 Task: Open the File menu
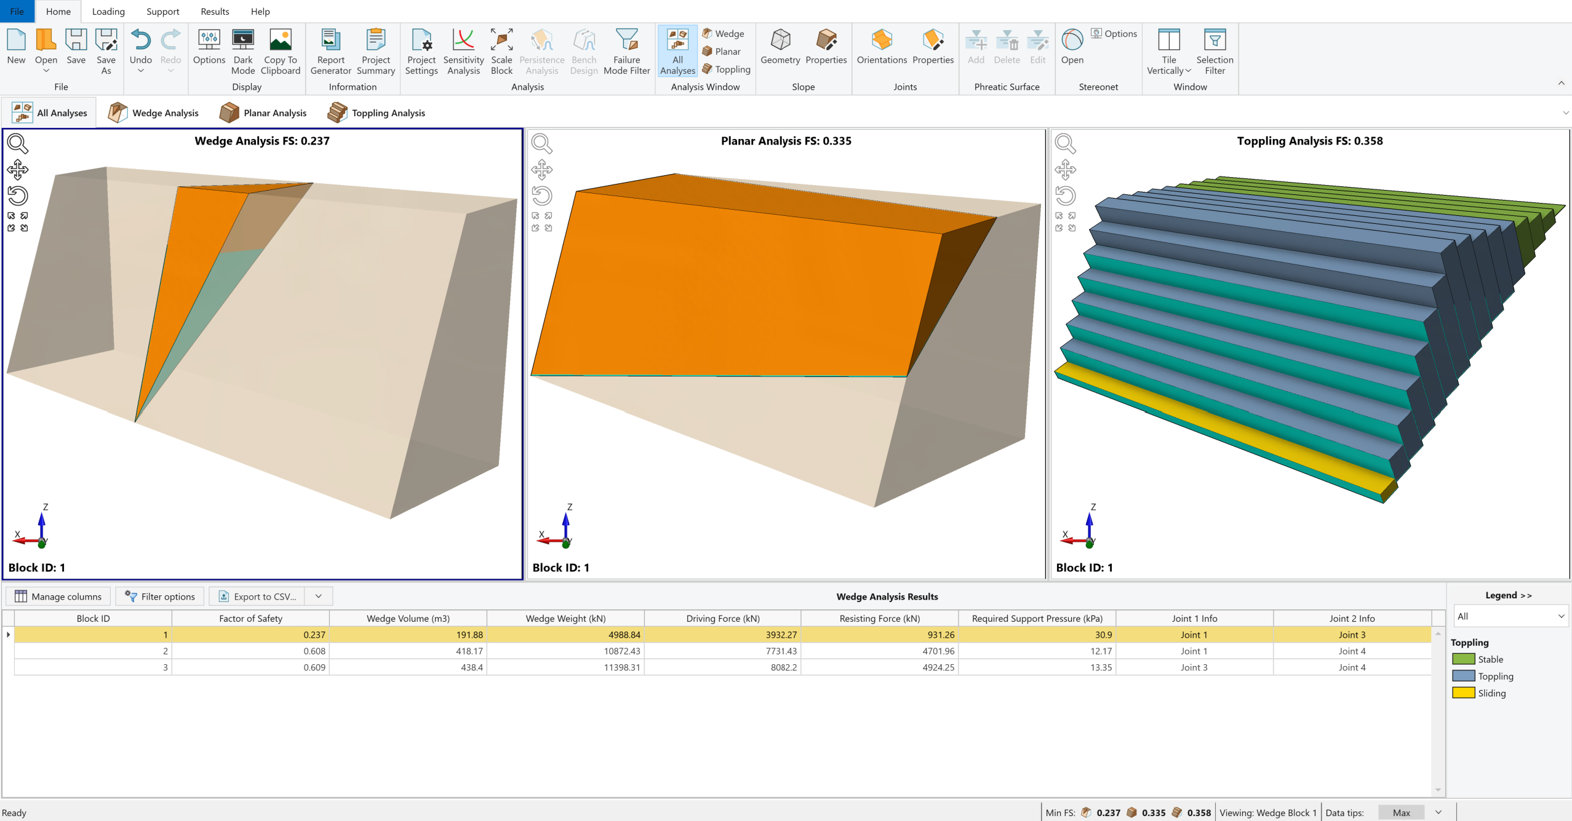17,11
